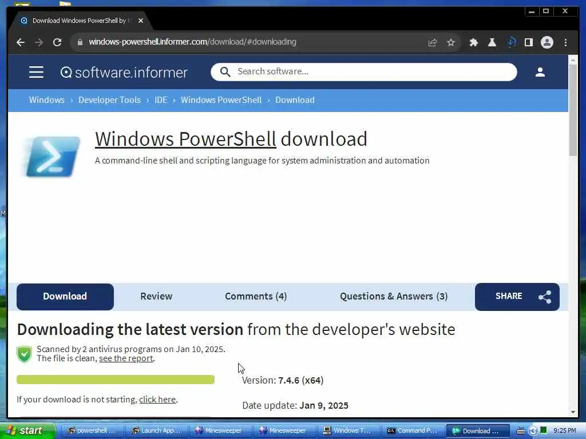The width and height of the screenshot is (586, 439).
Task: Select the Download Windows PowerShell browser tab
Action: (79, 21)
